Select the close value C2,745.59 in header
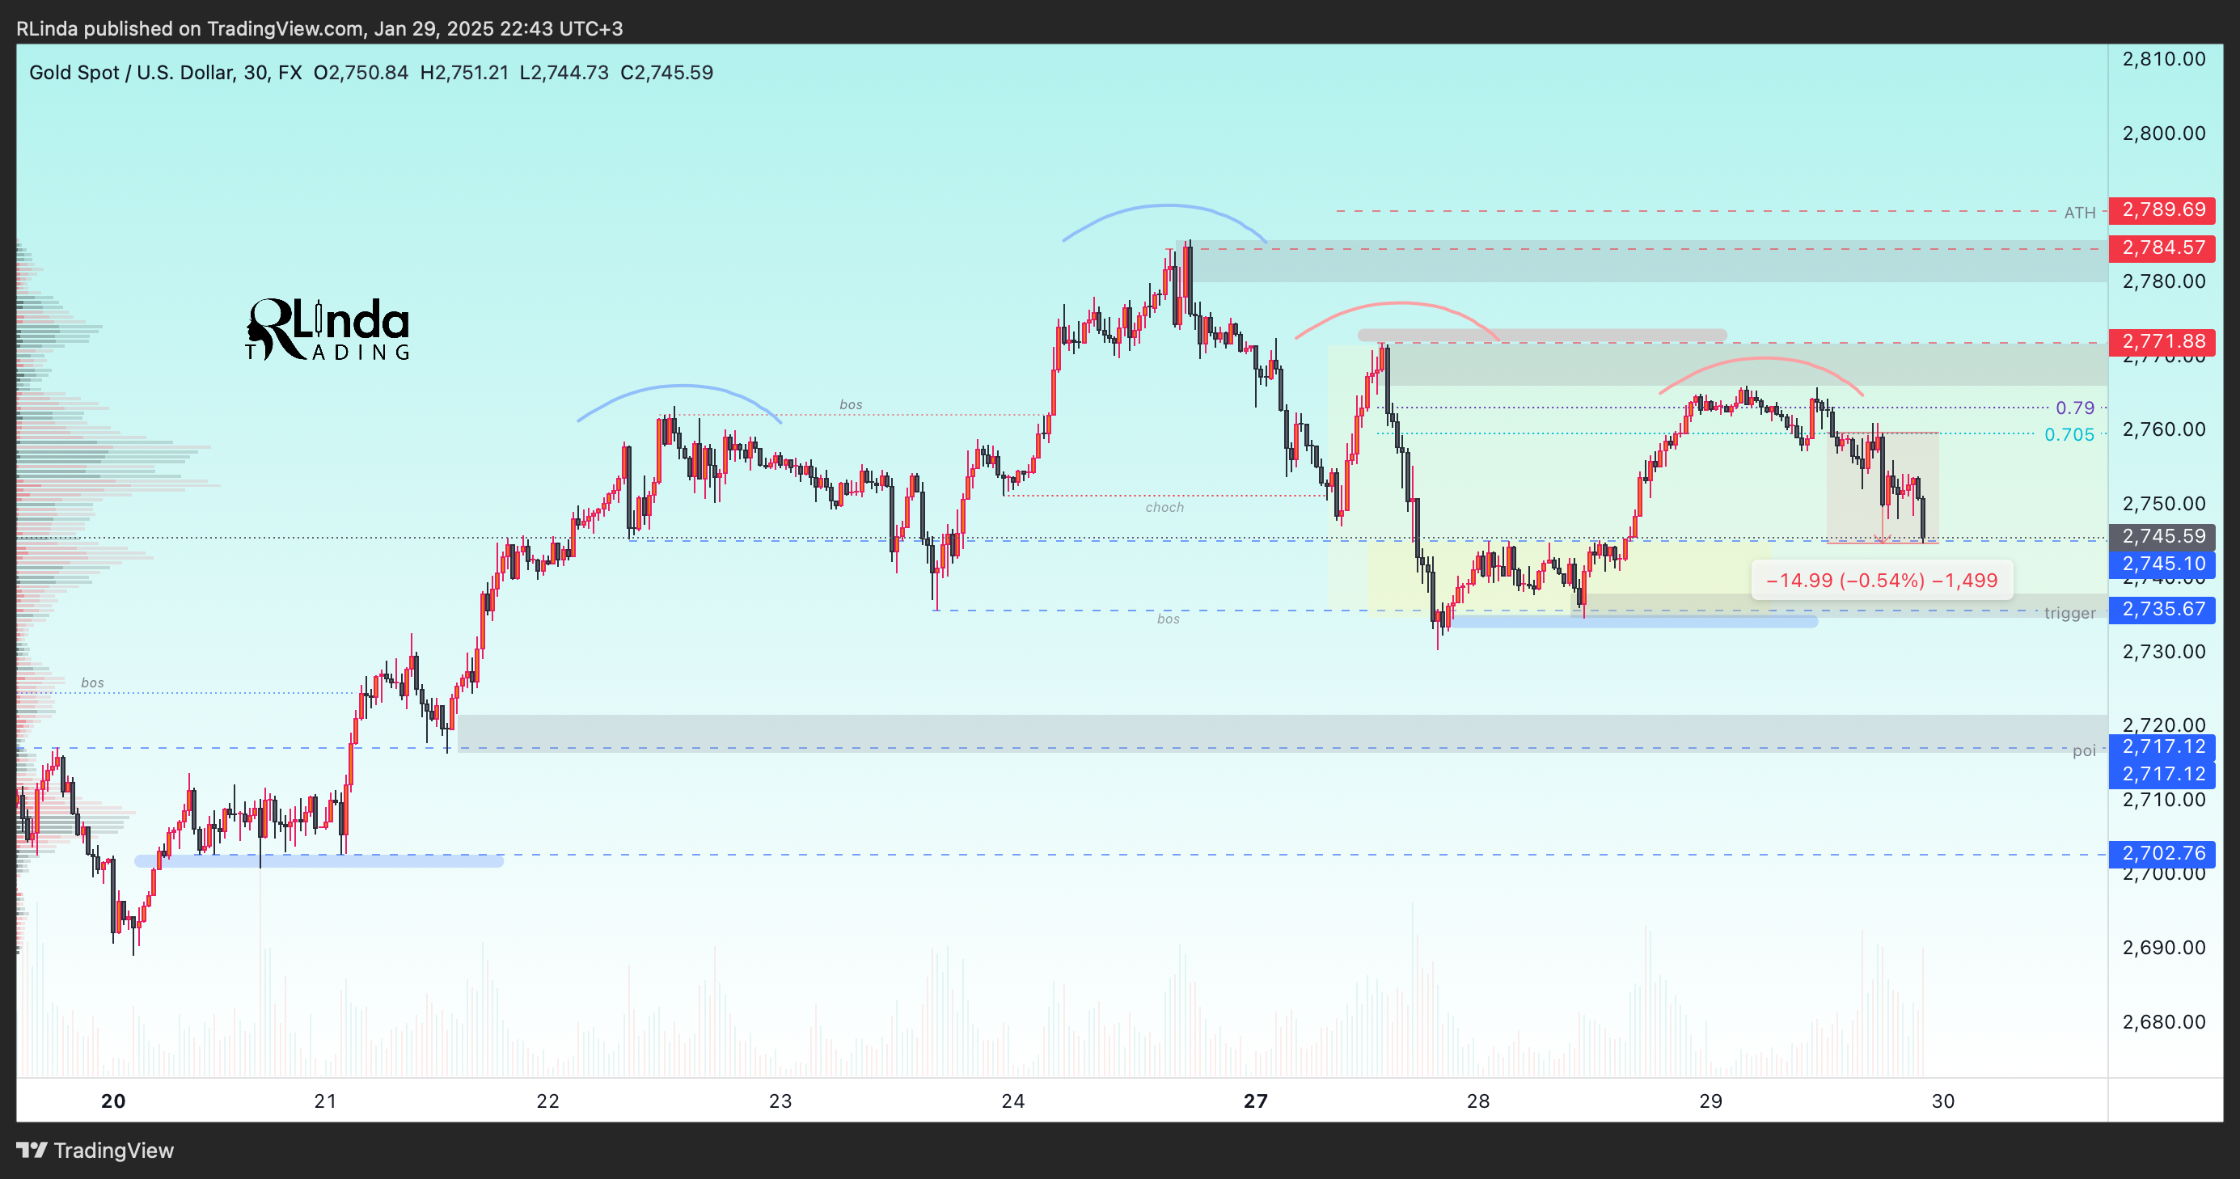 tap(667, 72)
